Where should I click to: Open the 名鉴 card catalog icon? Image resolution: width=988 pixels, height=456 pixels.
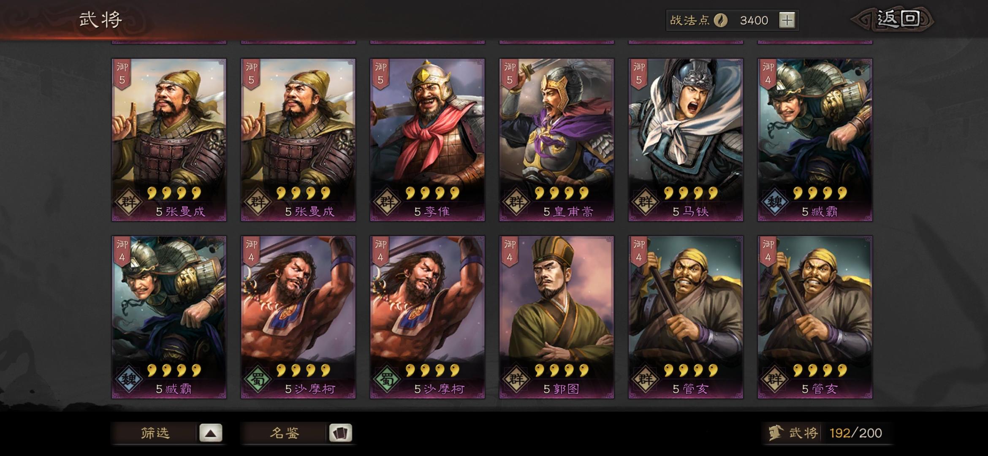point(340,433)
